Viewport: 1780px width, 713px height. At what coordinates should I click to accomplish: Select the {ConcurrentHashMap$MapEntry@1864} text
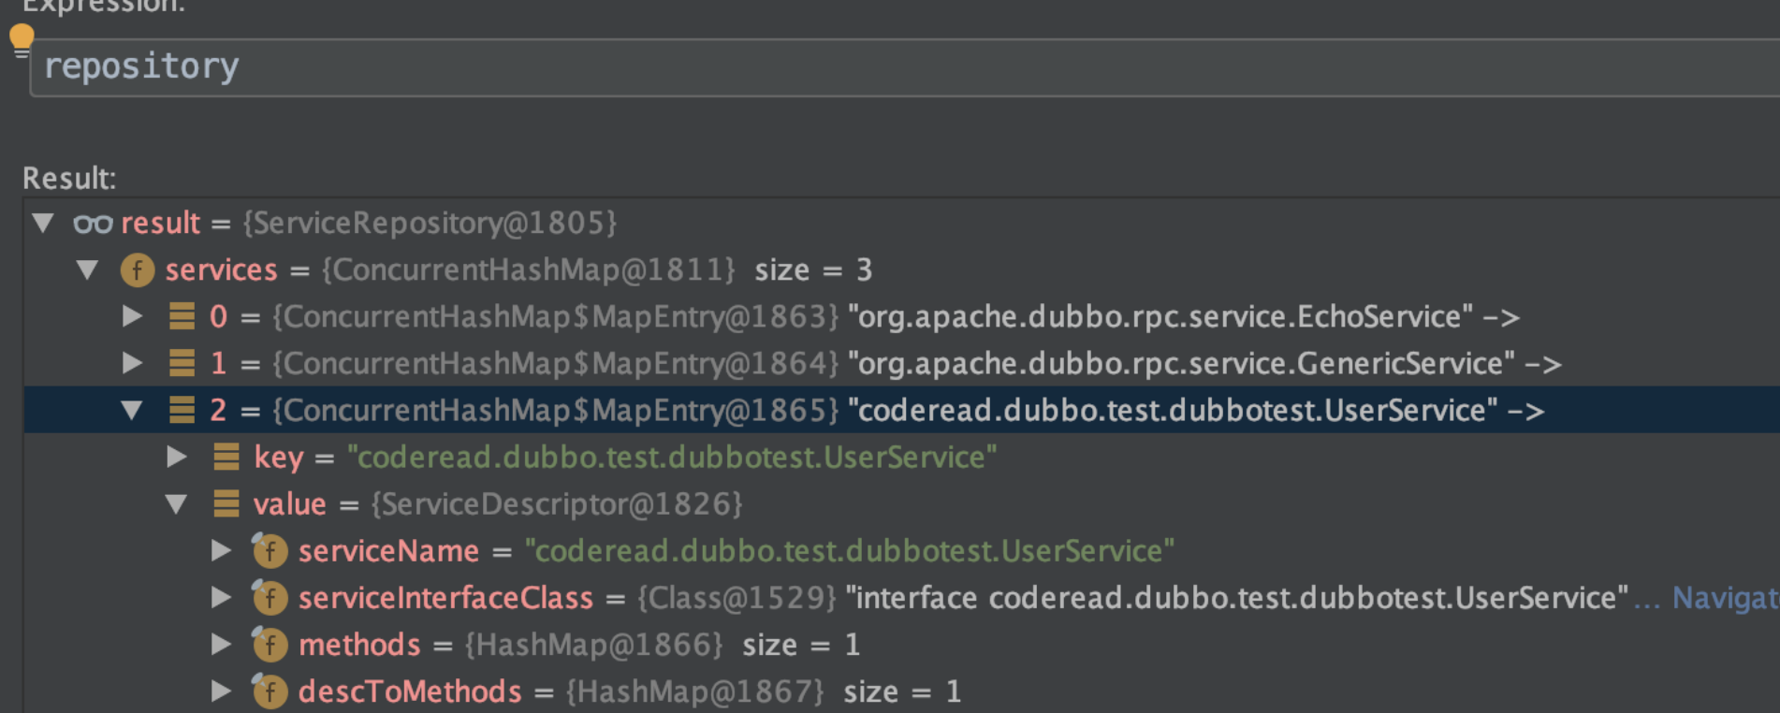click(555, 364)
